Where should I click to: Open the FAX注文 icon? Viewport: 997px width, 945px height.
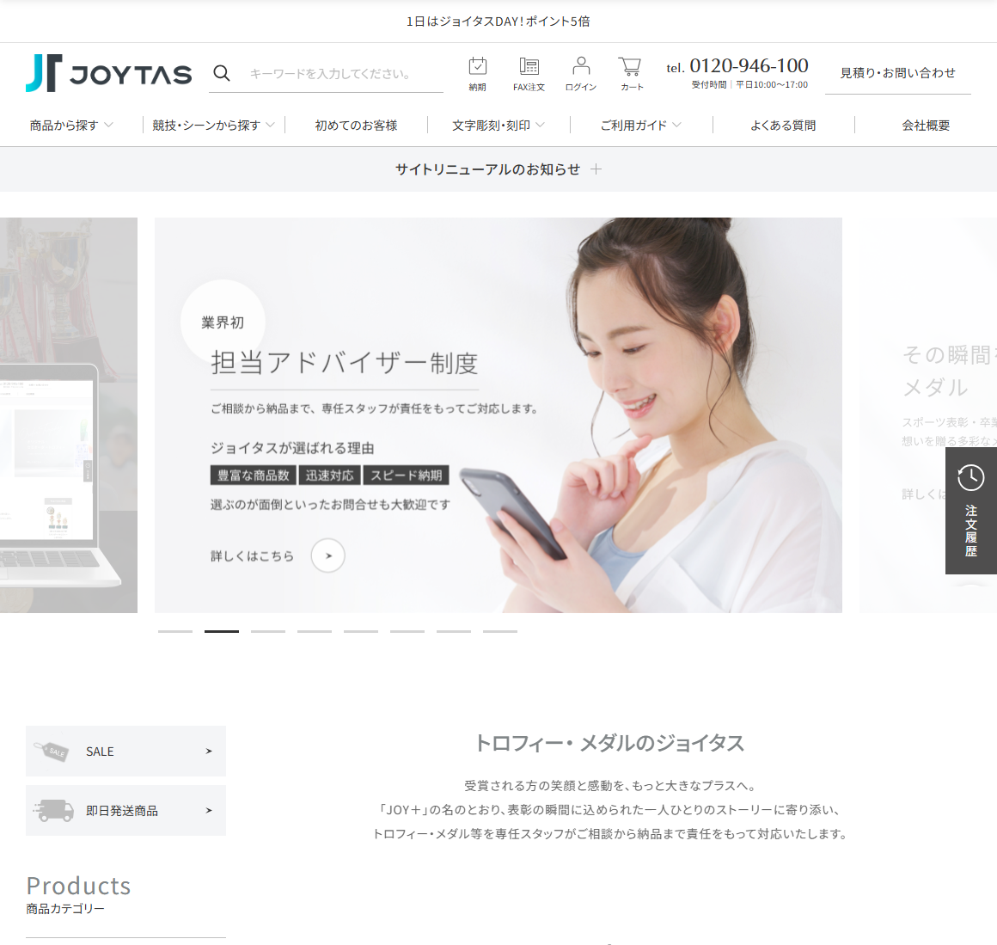529,74
